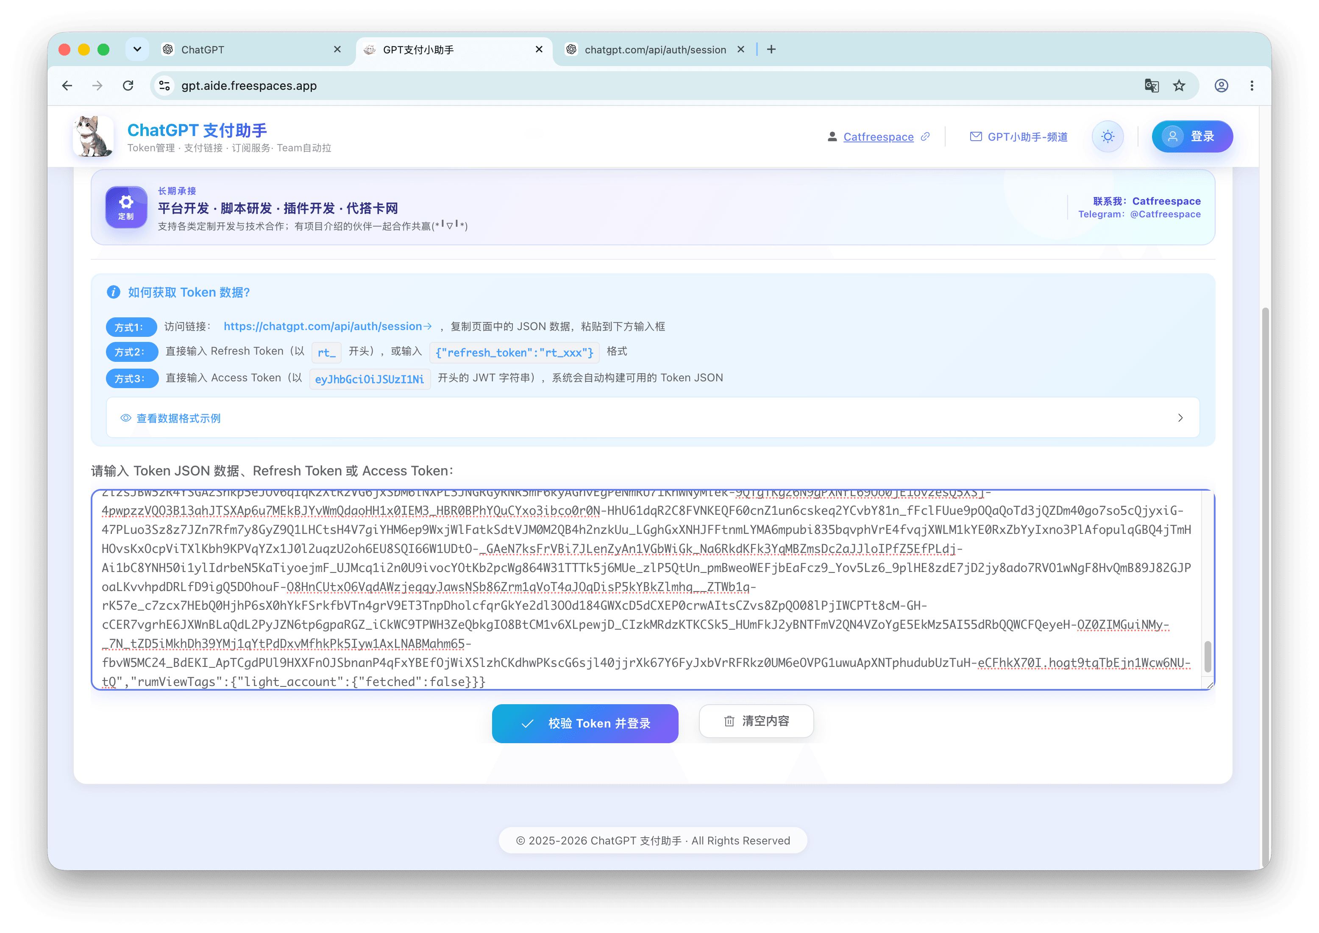Click the refresh_token JSON code sample
1319x933 pixels.
point(515,352)
